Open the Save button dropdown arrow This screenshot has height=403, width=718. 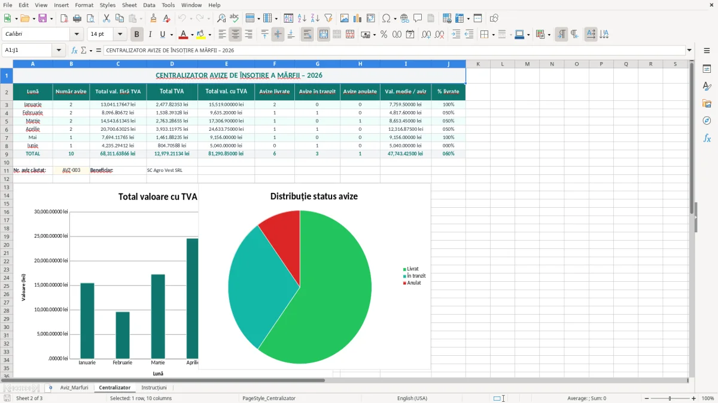[x=51, y=19]
